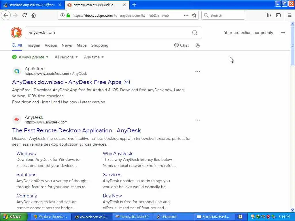Switch to Windows Security taskbar item
This screenshot has width=295, height=221.
coord(50,217)
